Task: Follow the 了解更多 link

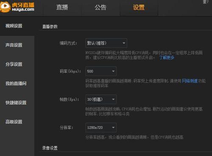Action: pyautogui.click(x=167, y=58)
